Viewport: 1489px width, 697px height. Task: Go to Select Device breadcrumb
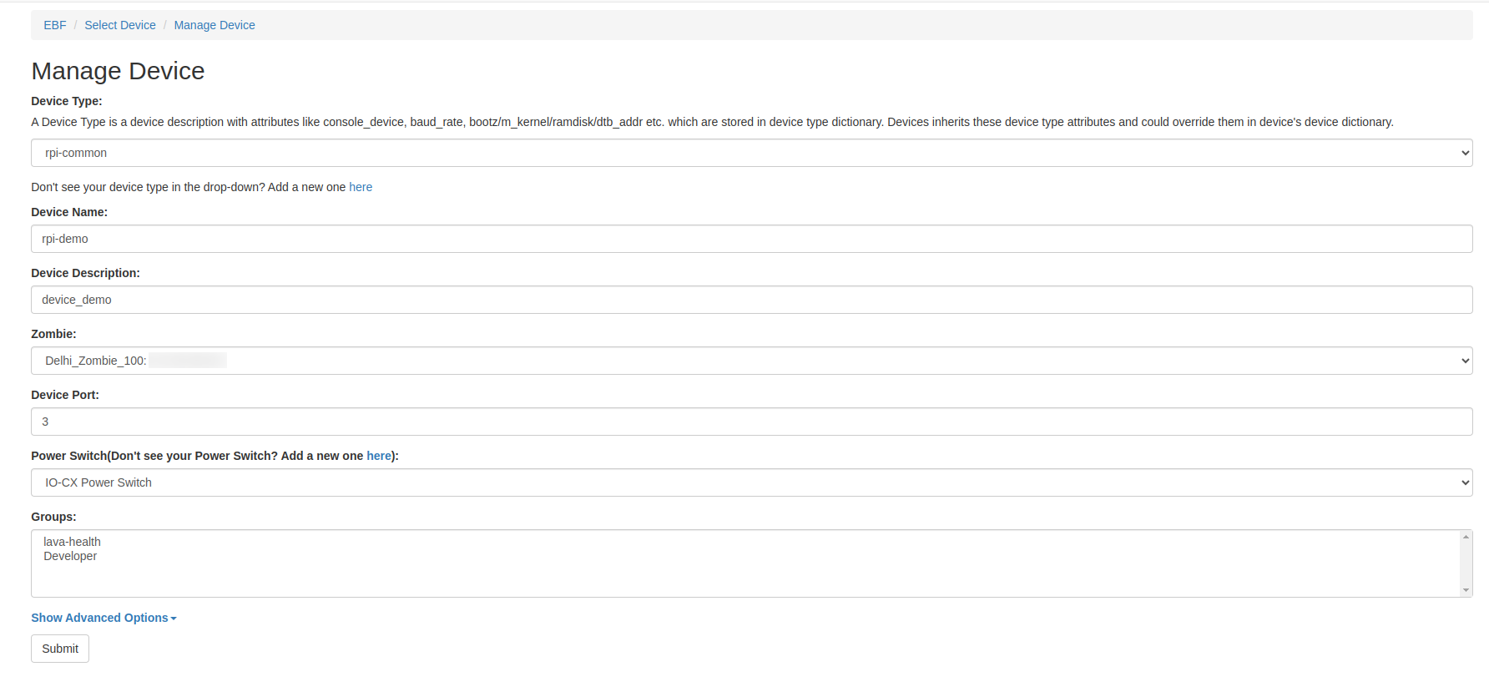click(x=120, y=25)
